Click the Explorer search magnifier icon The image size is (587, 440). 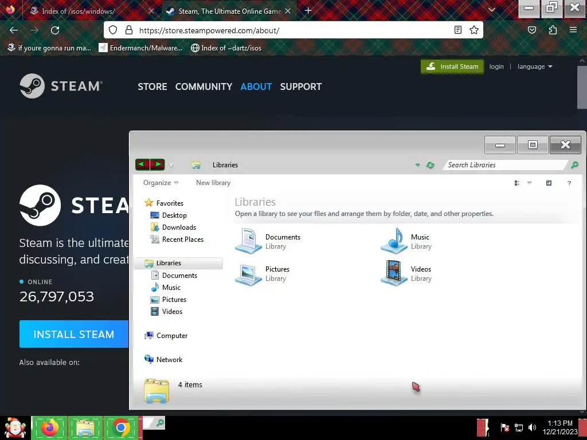pyautogui.click(x=574, y=164)
